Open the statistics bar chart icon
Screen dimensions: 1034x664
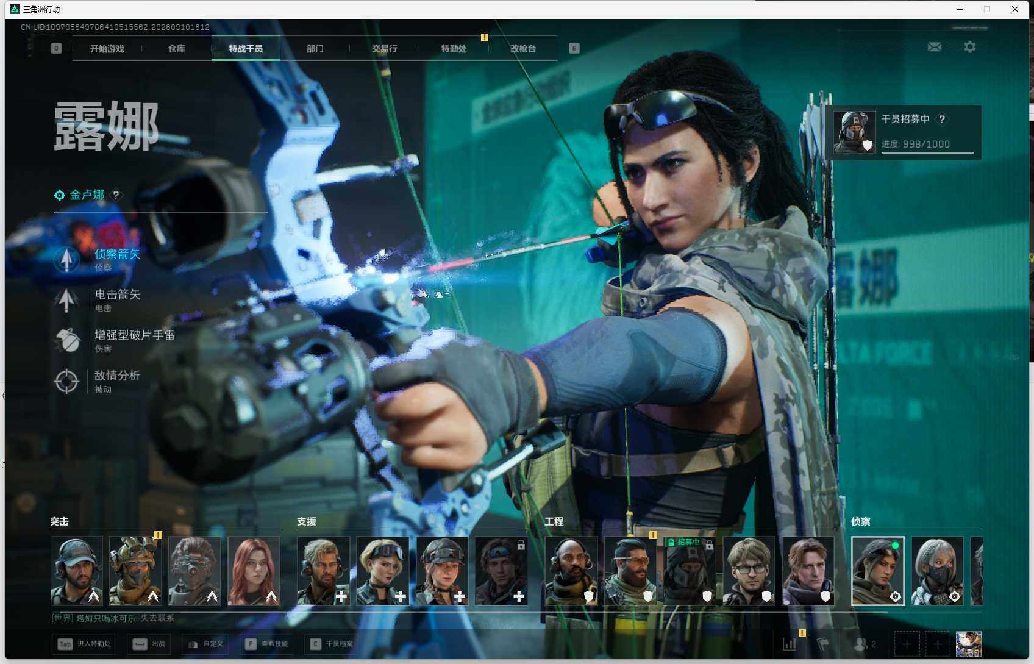[x=790, y=644]
